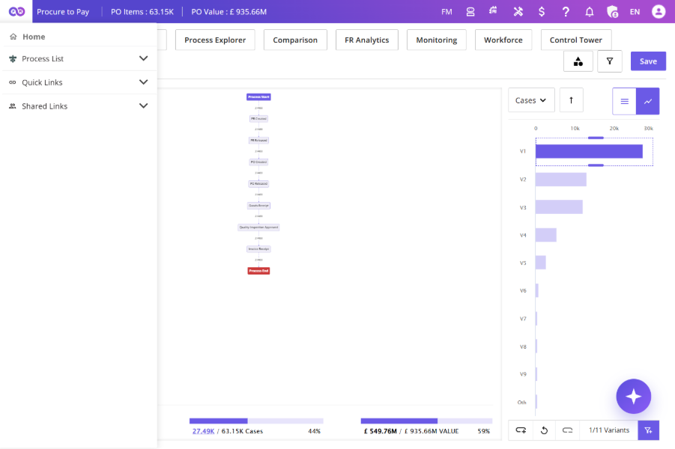Toggle sort direction arrow button

point(572,100)
